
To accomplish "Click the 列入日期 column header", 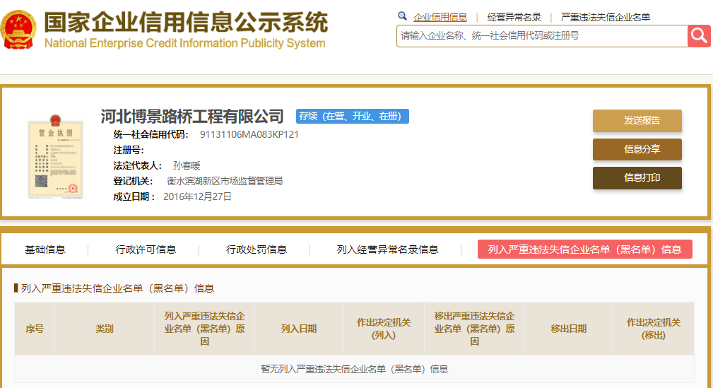I will 299,329.
